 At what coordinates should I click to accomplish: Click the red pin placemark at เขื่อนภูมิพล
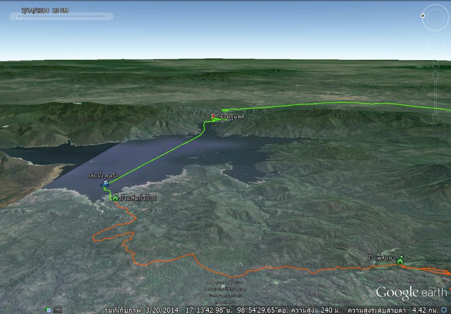[213, 116]
